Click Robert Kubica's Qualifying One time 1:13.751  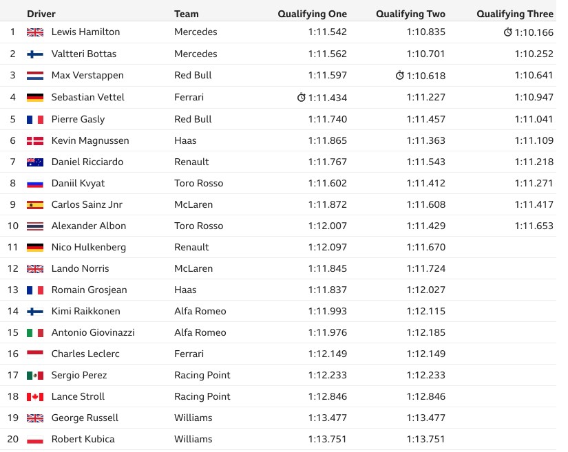328,439
